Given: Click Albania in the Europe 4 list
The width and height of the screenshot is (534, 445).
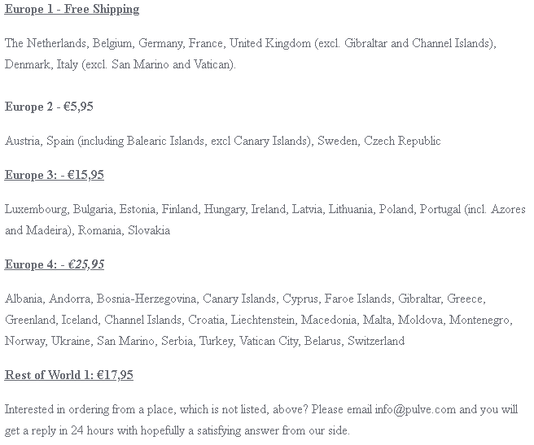Looking at the screenshot, I should [x=24, y=299].
